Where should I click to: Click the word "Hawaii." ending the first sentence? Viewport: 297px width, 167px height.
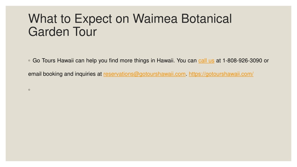point(166,61)
